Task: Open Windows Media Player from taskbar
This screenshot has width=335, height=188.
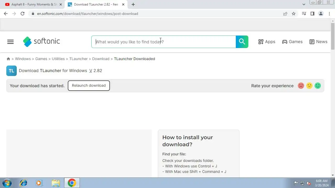Action: click(39, 183)
